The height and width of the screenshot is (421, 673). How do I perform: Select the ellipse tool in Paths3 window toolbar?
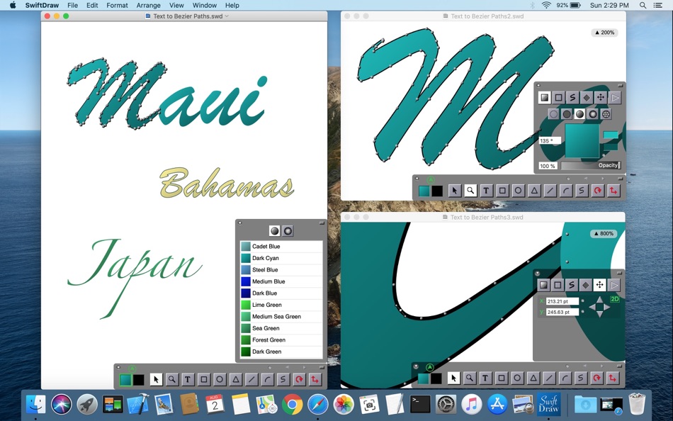point(517,378)
